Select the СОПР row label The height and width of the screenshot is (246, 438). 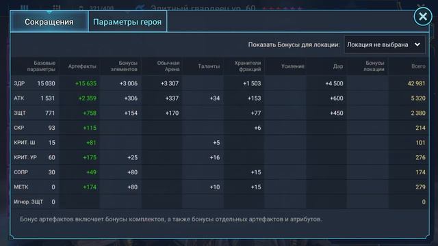point(21,172)
